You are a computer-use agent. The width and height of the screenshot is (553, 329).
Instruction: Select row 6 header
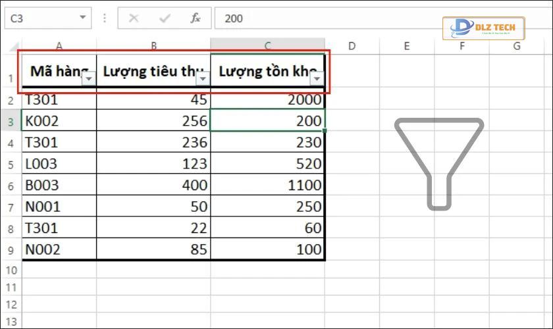point(11,185)
